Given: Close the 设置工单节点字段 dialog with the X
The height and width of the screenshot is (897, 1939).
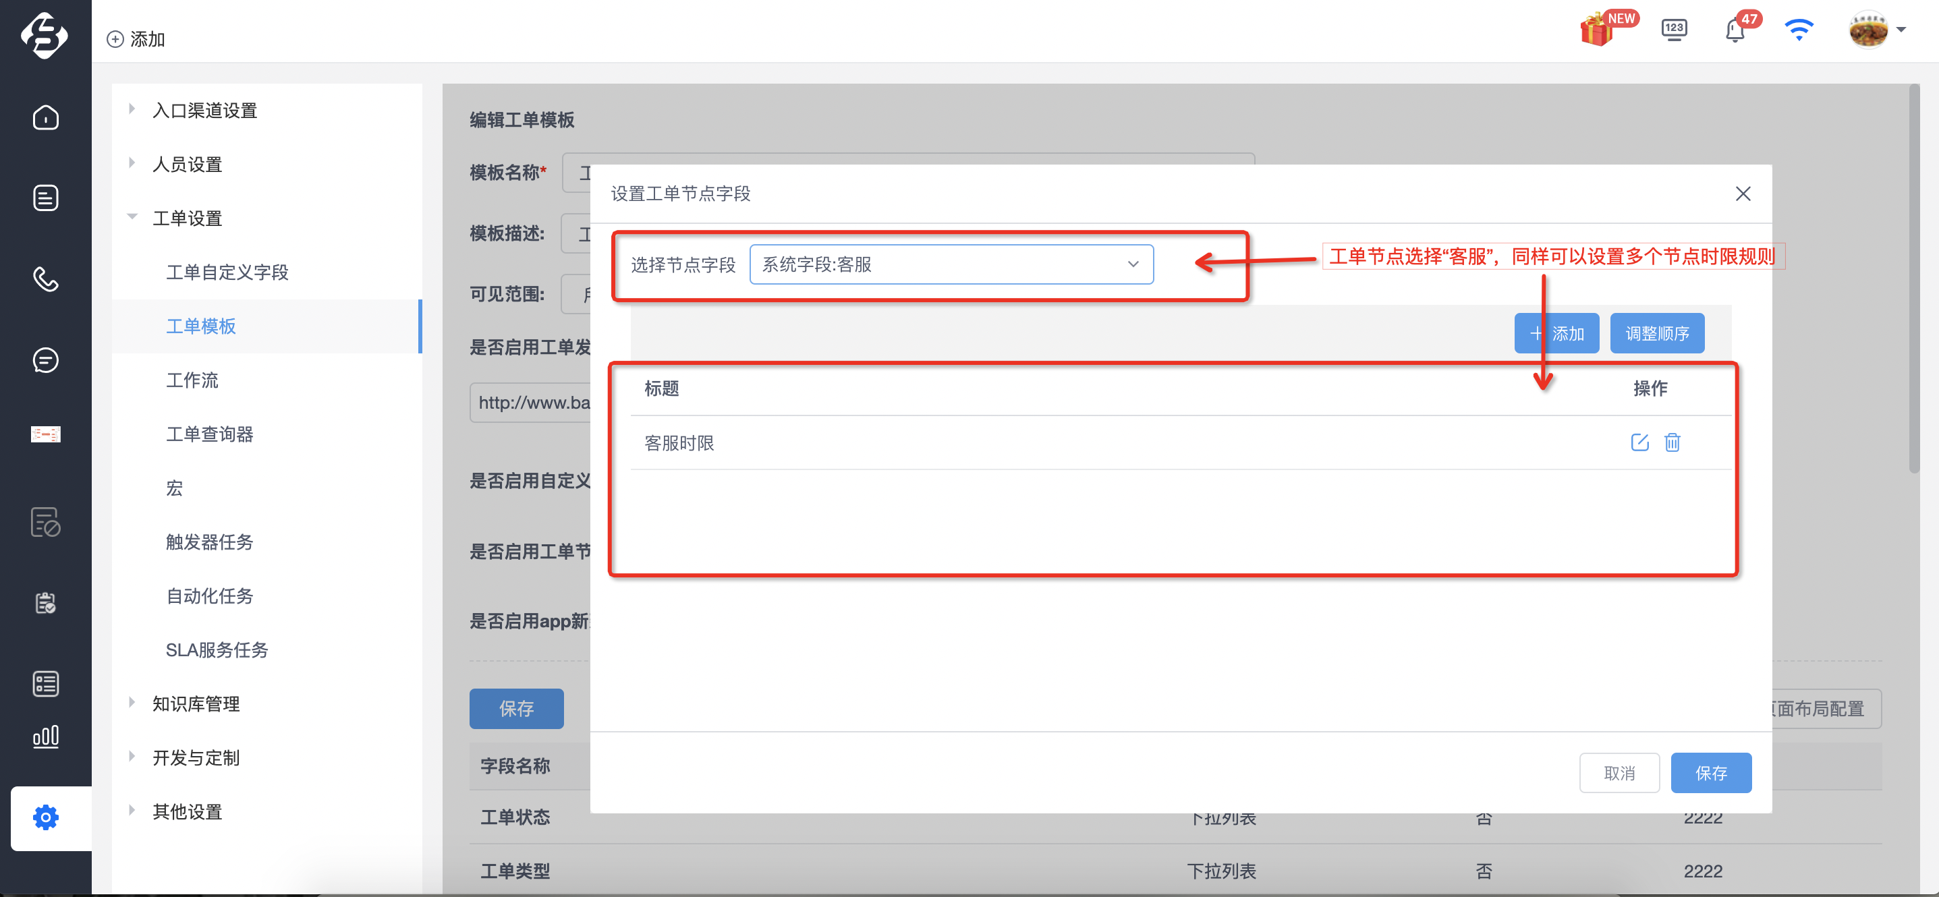Looking at the screenshot, I should pos(1743,194).
